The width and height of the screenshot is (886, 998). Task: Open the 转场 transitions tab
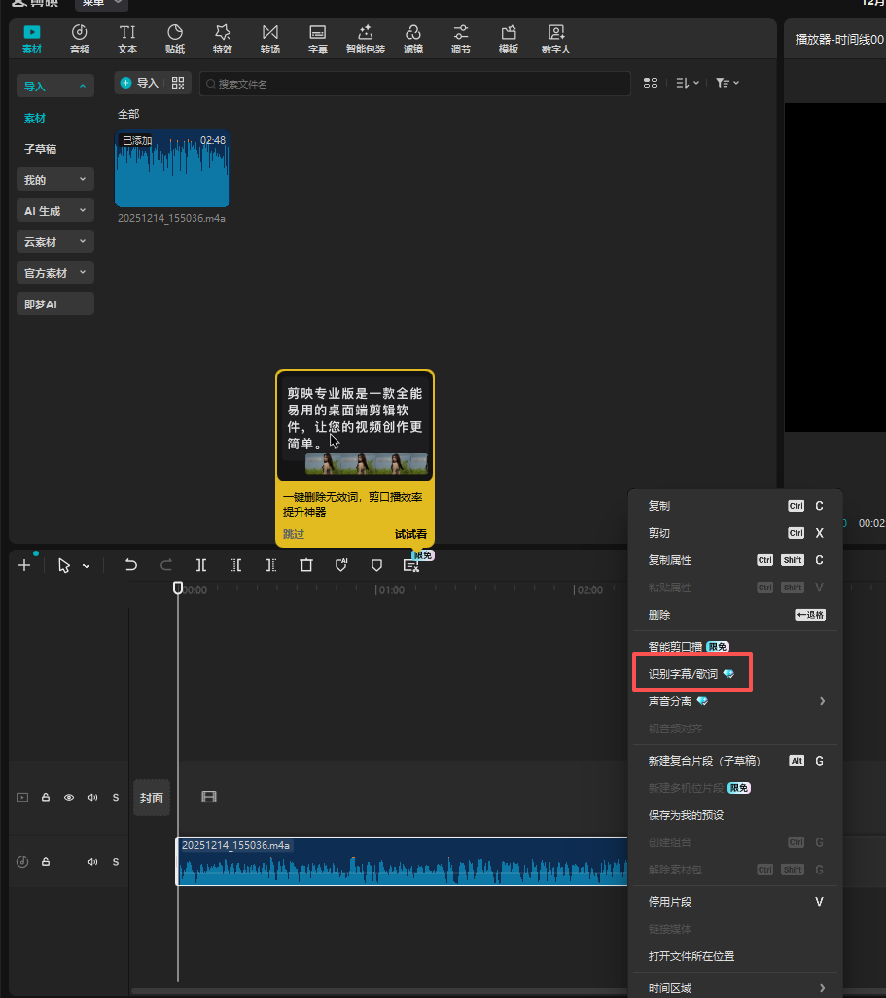[x=269, y=40]
